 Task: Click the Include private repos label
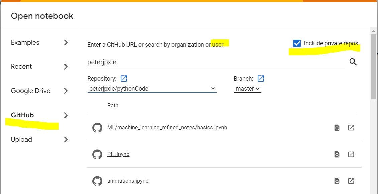click(x=331, y=43)
